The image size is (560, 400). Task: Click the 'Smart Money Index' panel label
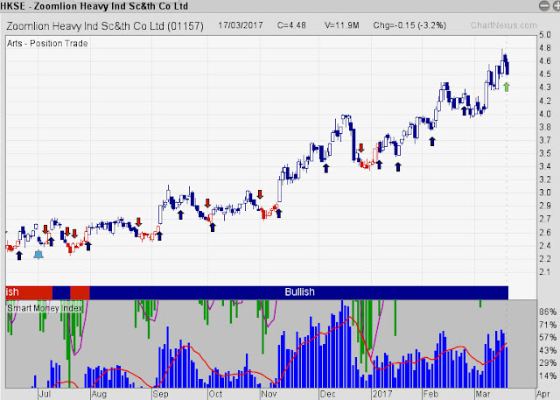[45, 308]
